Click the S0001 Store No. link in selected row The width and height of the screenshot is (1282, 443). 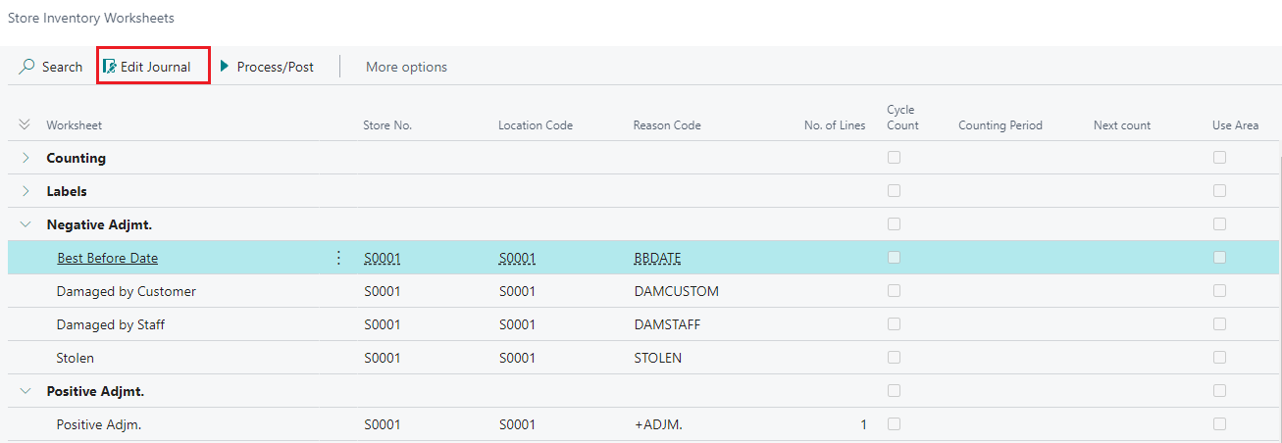[383, 258]
